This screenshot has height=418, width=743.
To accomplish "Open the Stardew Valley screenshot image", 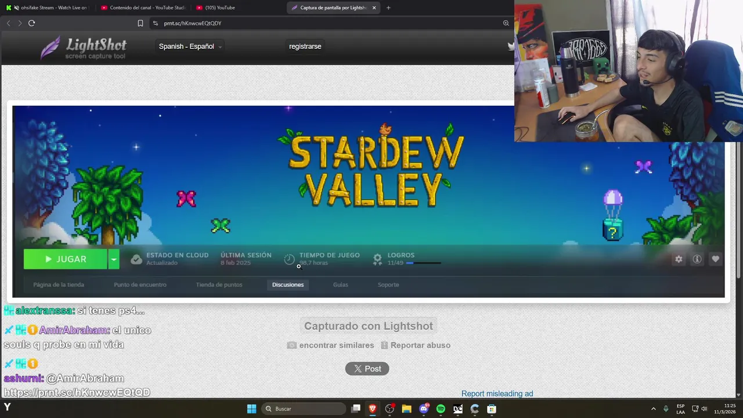I will [368, 201].
